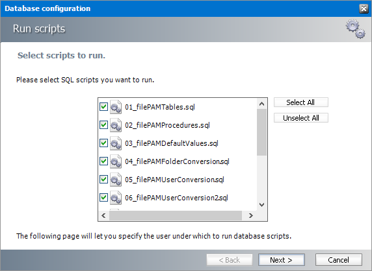
Task: Click the Unselect All button
Action: click(301, 118)
